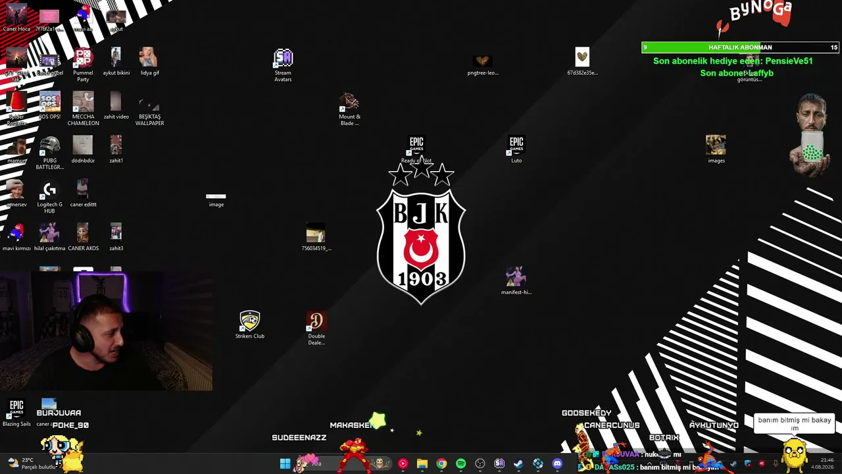Open the mamur image file

(16, 149)
